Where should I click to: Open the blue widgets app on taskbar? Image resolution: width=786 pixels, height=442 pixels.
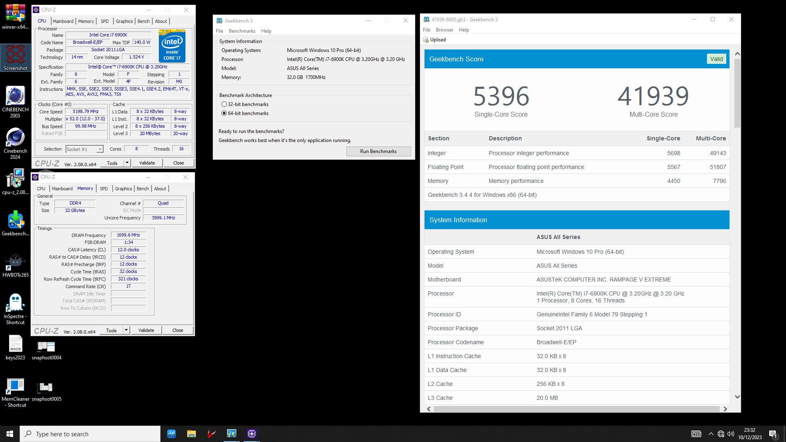[x=172, y=434]
